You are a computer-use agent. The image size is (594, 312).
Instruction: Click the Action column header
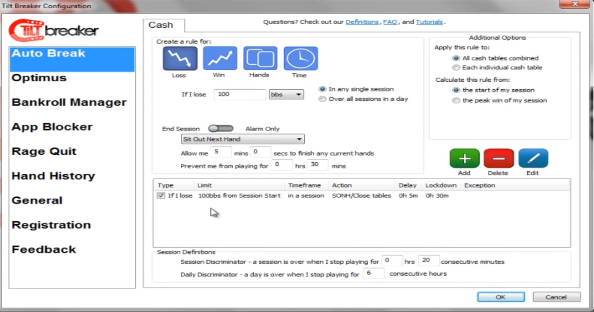click(361, 185)
